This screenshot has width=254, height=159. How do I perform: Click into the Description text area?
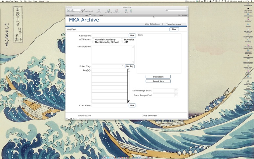click(112, 54)
